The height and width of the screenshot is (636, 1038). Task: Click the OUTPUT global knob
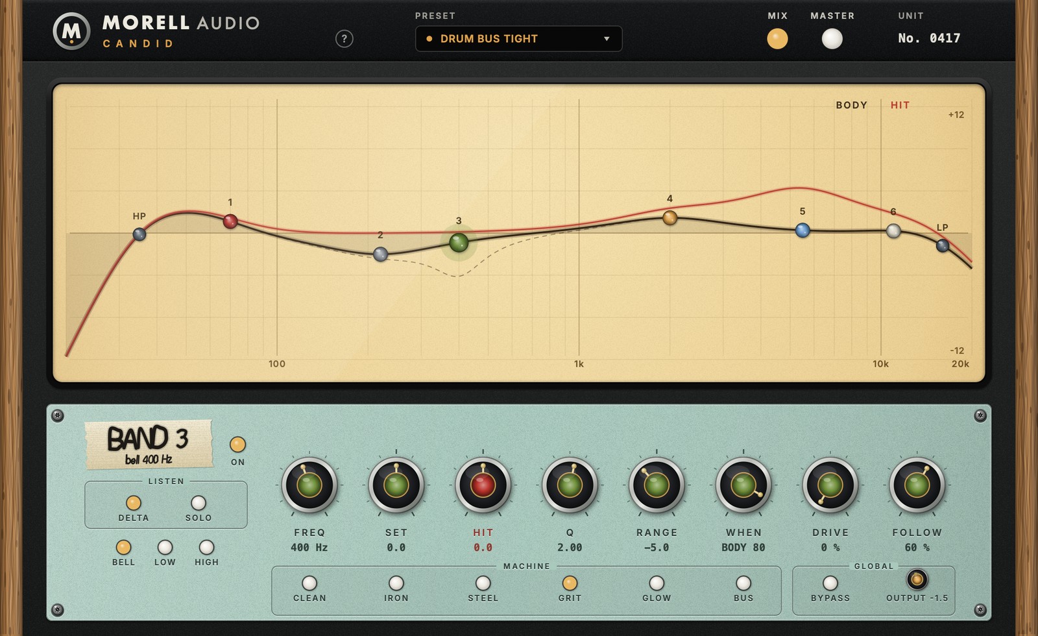tap(917, 579)
